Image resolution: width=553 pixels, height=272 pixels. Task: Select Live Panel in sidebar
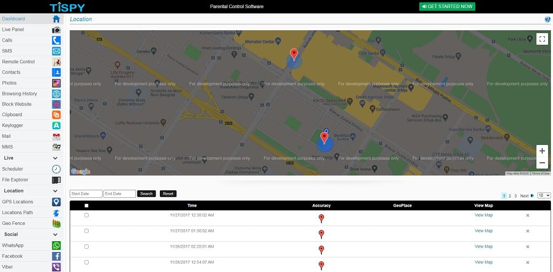coord(13,30)
